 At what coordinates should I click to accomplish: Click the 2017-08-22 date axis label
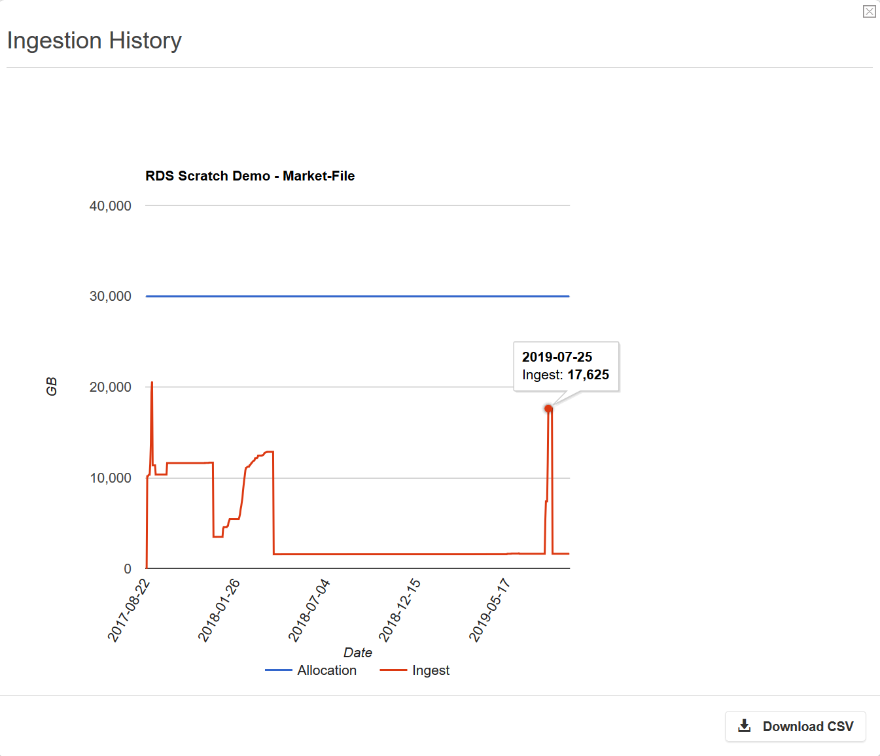pyautogui.click(x=129, y=611)
